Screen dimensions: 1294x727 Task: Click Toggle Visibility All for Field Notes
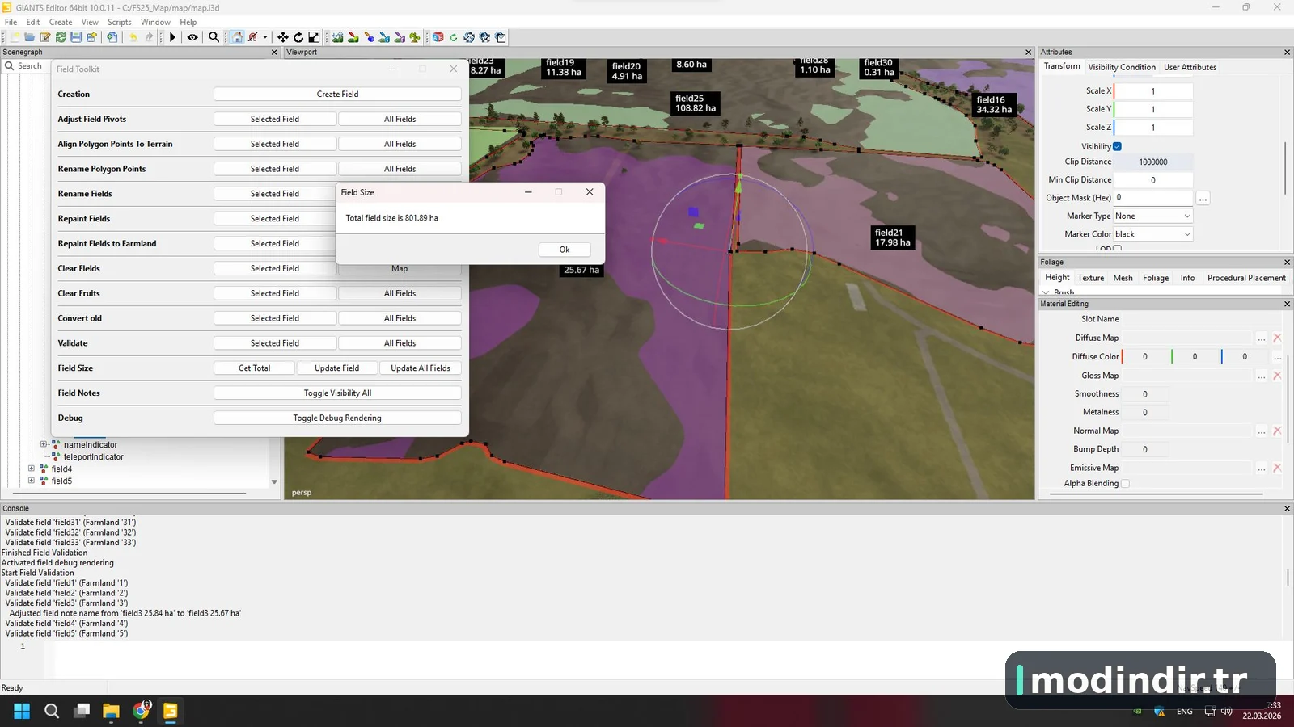337,393
